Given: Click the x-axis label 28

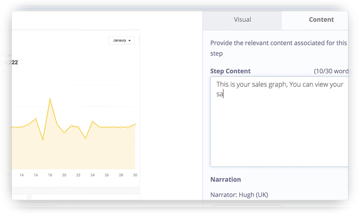Looking at the screenshot, I should coord(121,175).
